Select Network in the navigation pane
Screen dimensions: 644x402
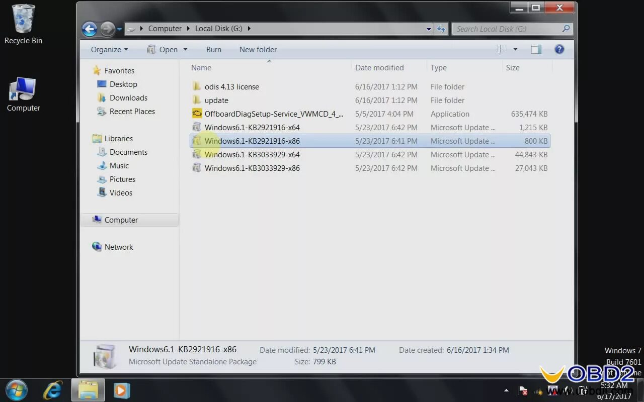(119, 247)
